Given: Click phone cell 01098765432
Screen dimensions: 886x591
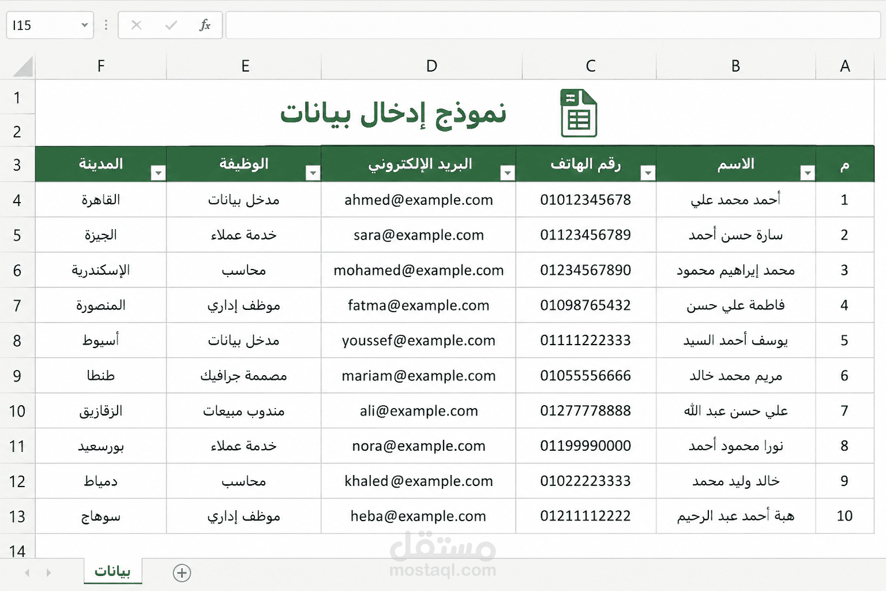Looking at the screenshot, I should click(x=586, y=305).
